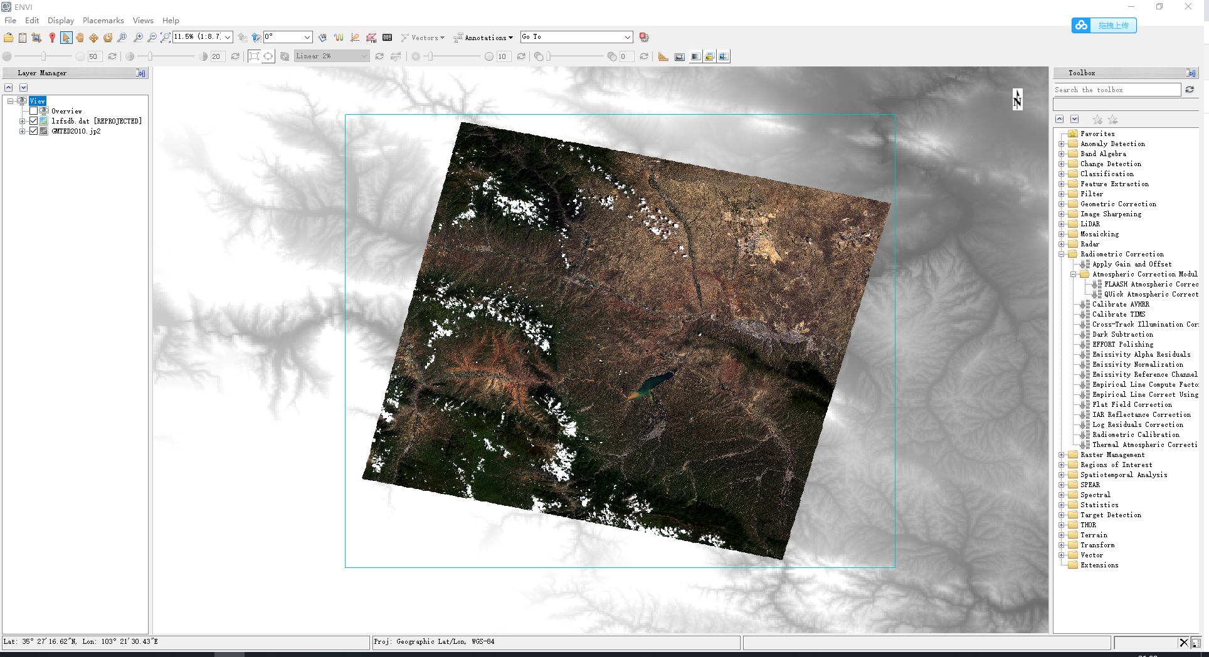Adjust the brightness slider
1209x657 pixels.
coord(43,56)
